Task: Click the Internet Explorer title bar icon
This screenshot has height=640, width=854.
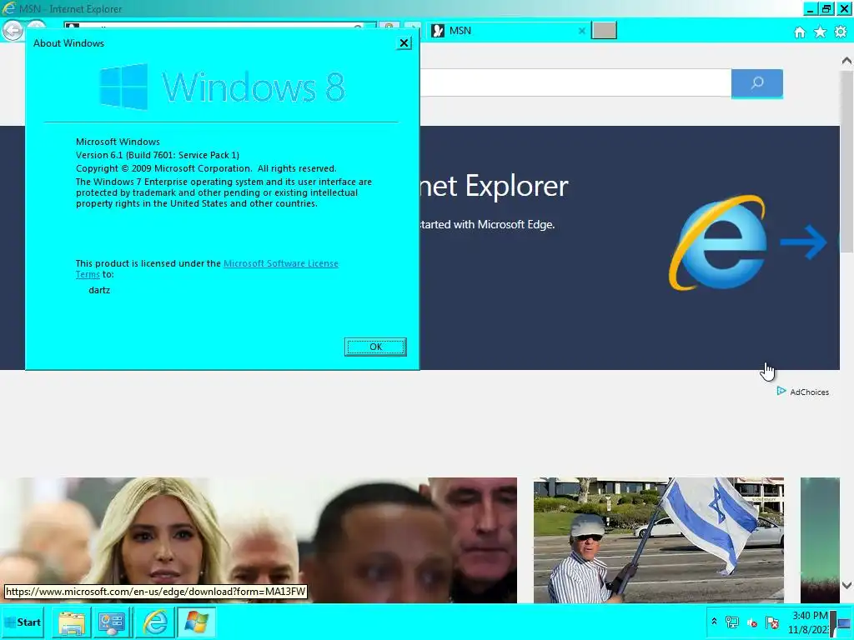Action: 8,8
